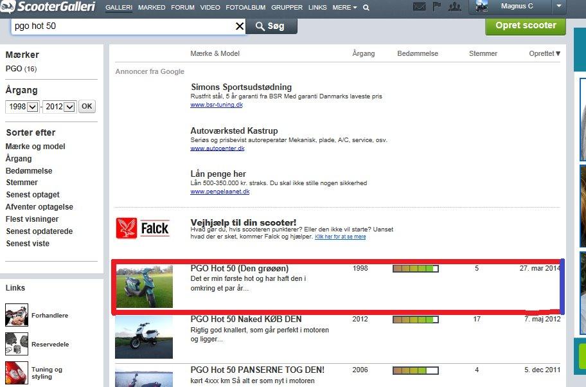The height and width of the screenshot is (387, 586).
Task: Open messages envelope icon in top bar
Action: click(420, 6)
